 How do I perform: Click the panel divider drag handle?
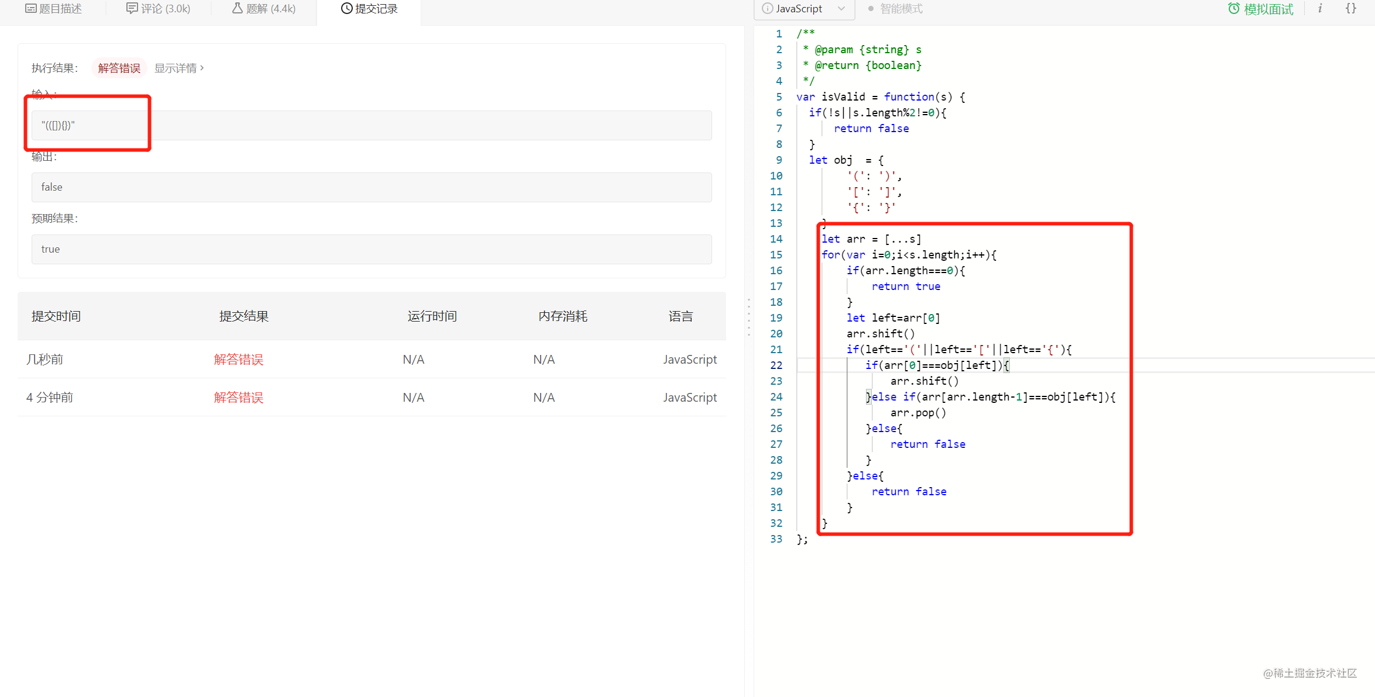[x=748, y=317]
